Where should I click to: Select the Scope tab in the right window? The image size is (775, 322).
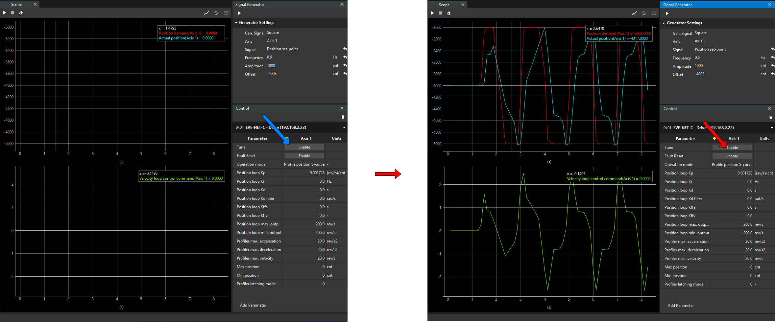coord(444,5)
